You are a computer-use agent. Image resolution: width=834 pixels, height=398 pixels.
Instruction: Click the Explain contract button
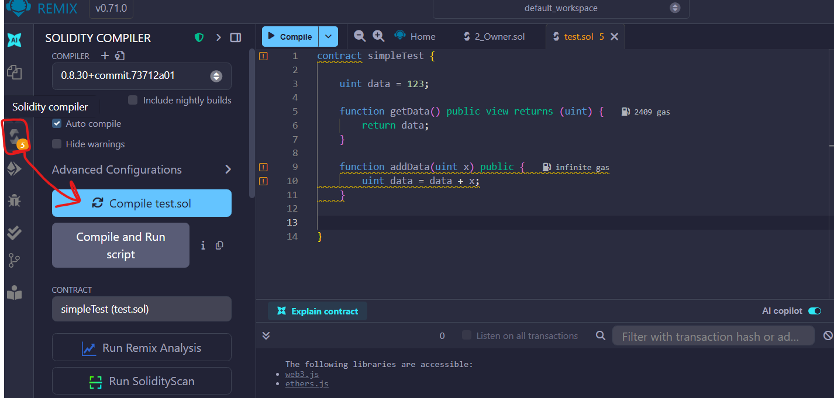[x=318, y=311]
